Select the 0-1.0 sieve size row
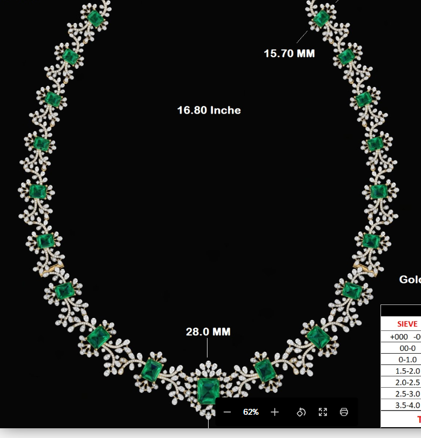Screen dimensions: 421x438 pos(401,360)
